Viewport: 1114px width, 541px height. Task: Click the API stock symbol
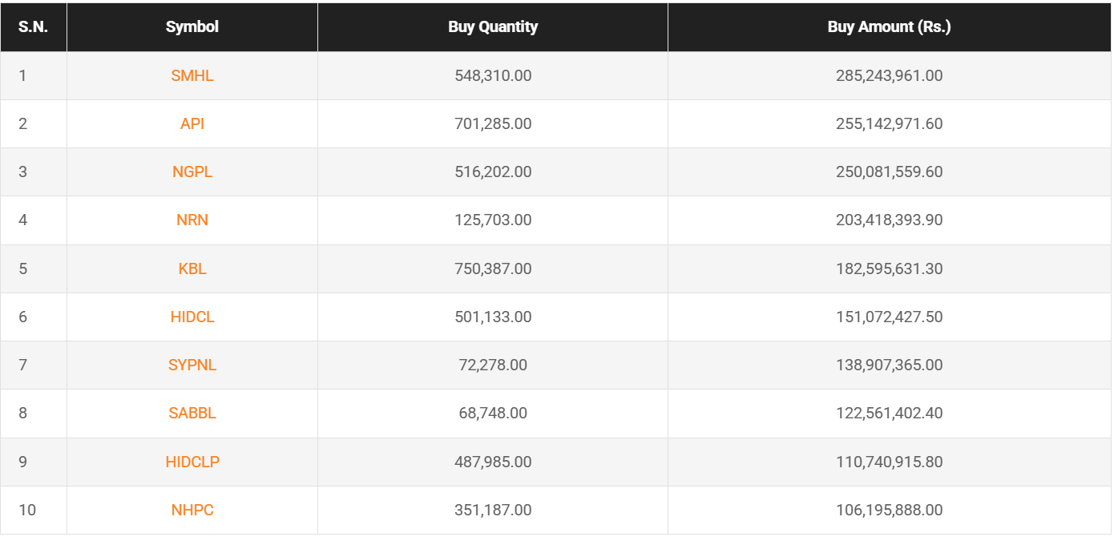pos(192,124)
